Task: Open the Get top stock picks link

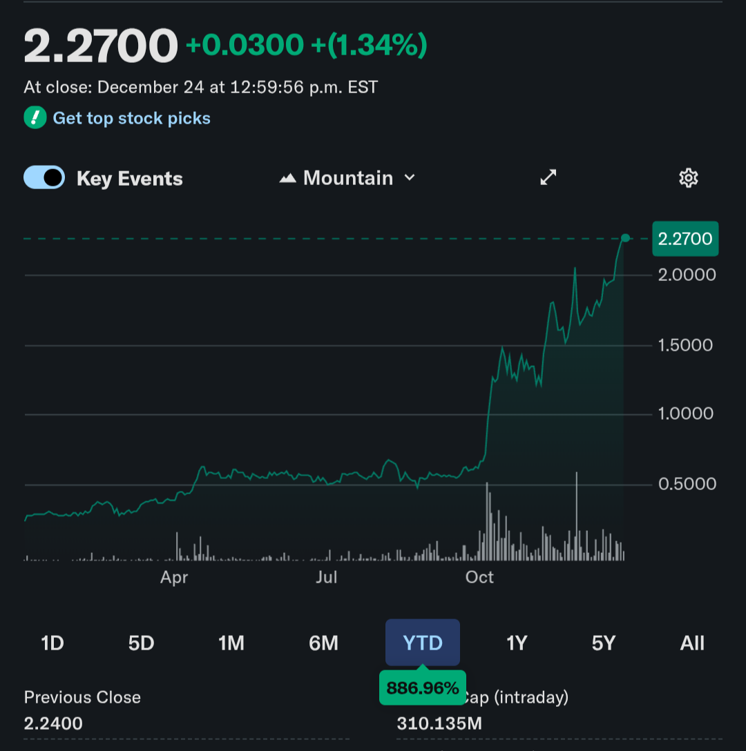Action: coord(131,118)
